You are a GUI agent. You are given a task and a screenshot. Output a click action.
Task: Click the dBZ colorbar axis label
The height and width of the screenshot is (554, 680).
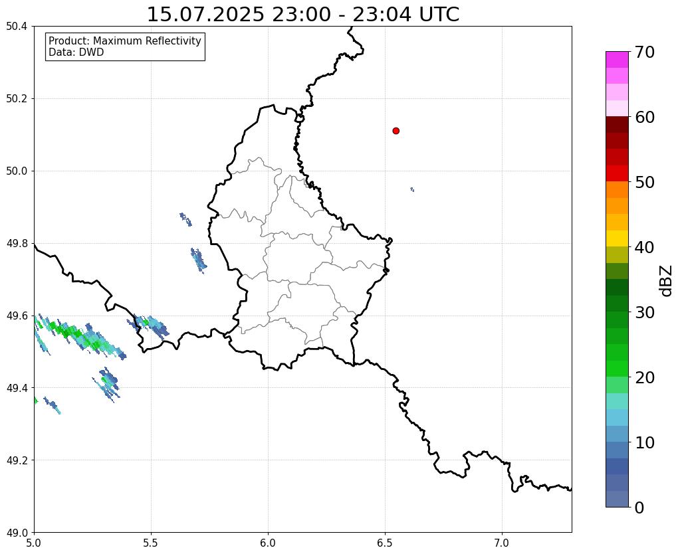coord(667,281)
